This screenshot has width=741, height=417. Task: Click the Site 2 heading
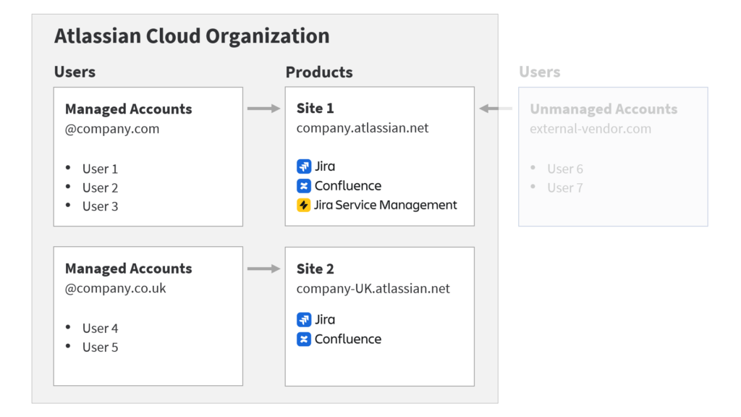click(x=315, y=269)
